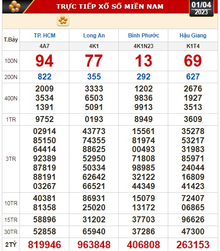The height and width of the screenshot is (251, 220).
Task: Click the Long An jackpot number 963848
Action: pyautogui.click(x=94, y=245)
